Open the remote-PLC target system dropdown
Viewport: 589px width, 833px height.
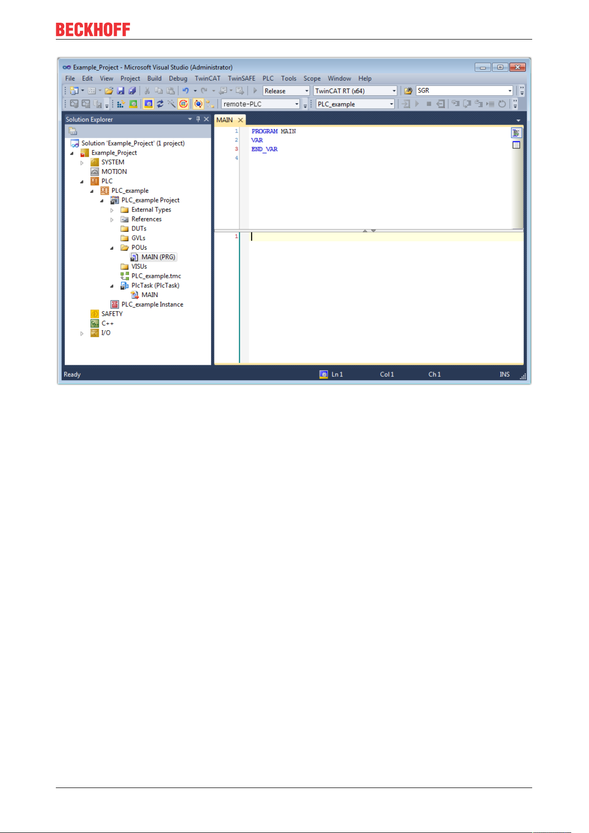point(296,104)
